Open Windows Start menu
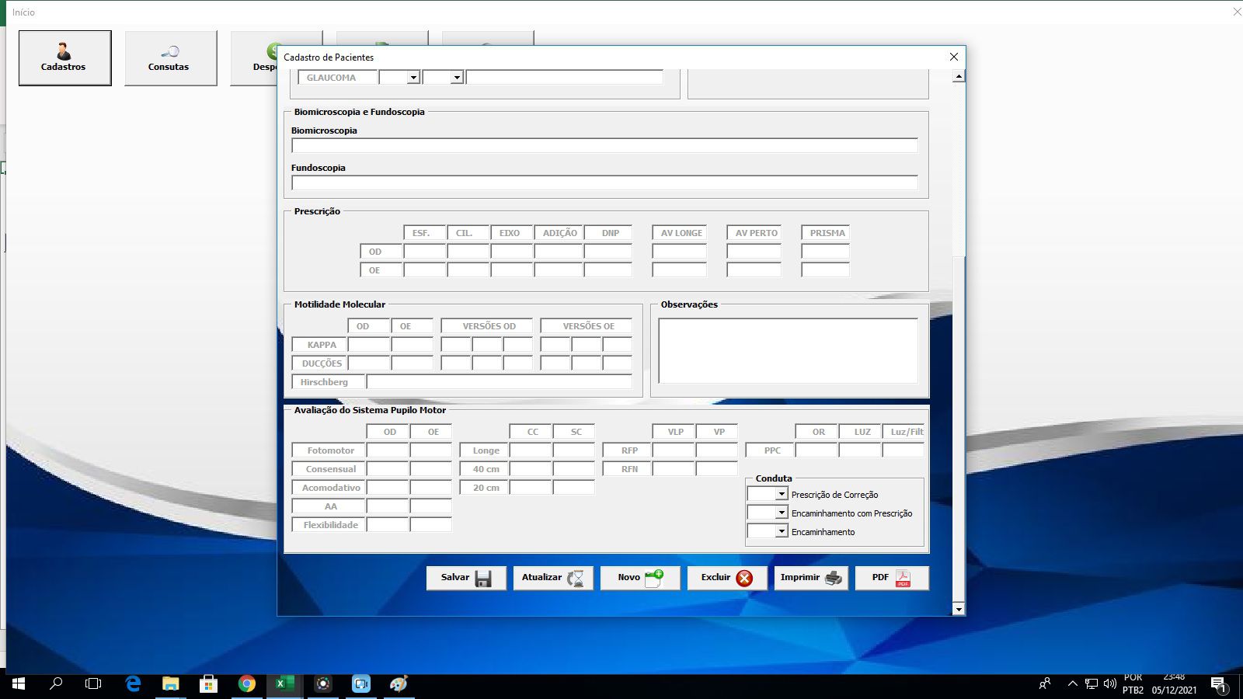Screen dimensions: 1243x699 [19, 684]
